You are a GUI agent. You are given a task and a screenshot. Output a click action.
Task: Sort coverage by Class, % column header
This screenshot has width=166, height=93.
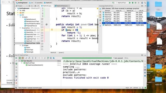tap(119, 11)
